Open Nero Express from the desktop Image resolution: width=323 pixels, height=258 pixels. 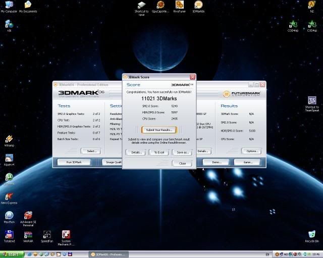pos(9,197)
